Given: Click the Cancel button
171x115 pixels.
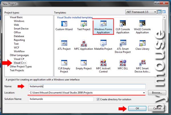Looking at the screenshot, I should click(x=157, y=108).
